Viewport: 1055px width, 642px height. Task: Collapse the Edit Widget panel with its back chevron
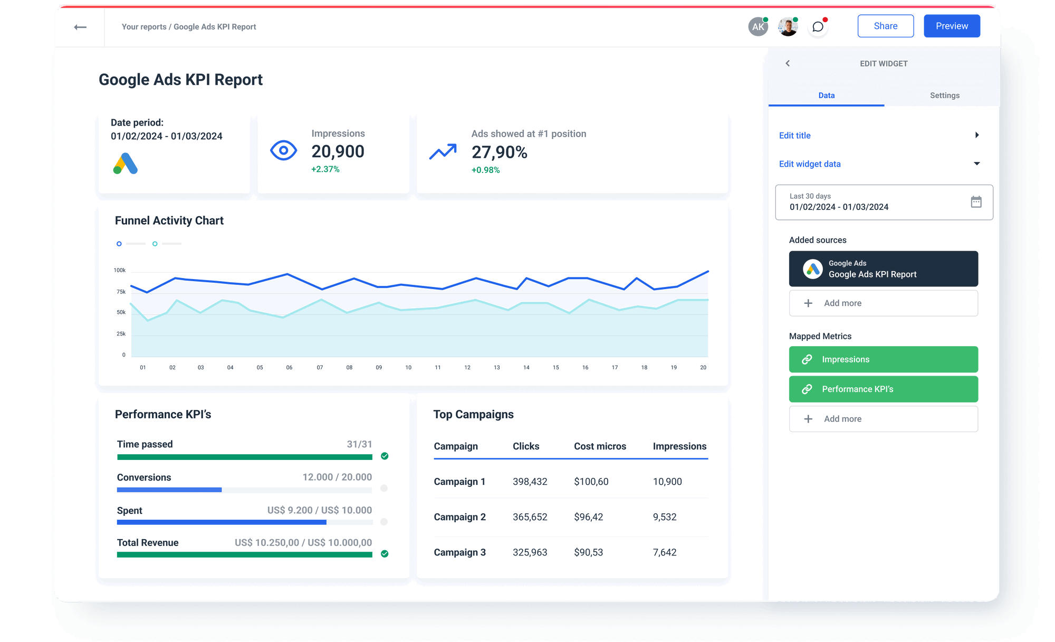[788, 63]
